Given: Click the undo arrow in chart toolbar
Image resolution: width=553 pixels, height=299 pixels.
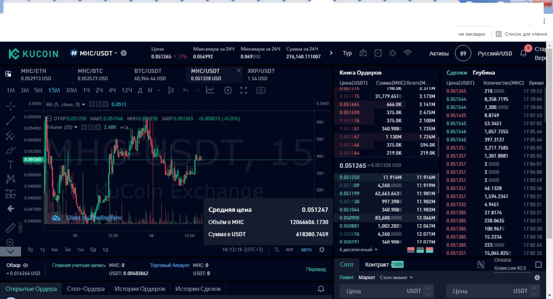Looking at the screenshot, I should pos(186,90).
